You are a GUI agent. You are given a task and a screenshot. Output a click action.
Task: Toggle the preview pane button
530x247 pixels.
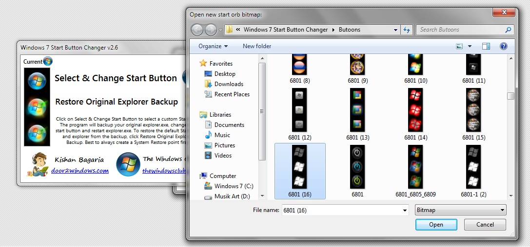point(486,46)
